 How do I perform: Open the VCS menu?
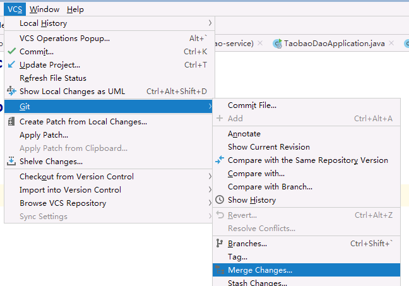(15, 9)
